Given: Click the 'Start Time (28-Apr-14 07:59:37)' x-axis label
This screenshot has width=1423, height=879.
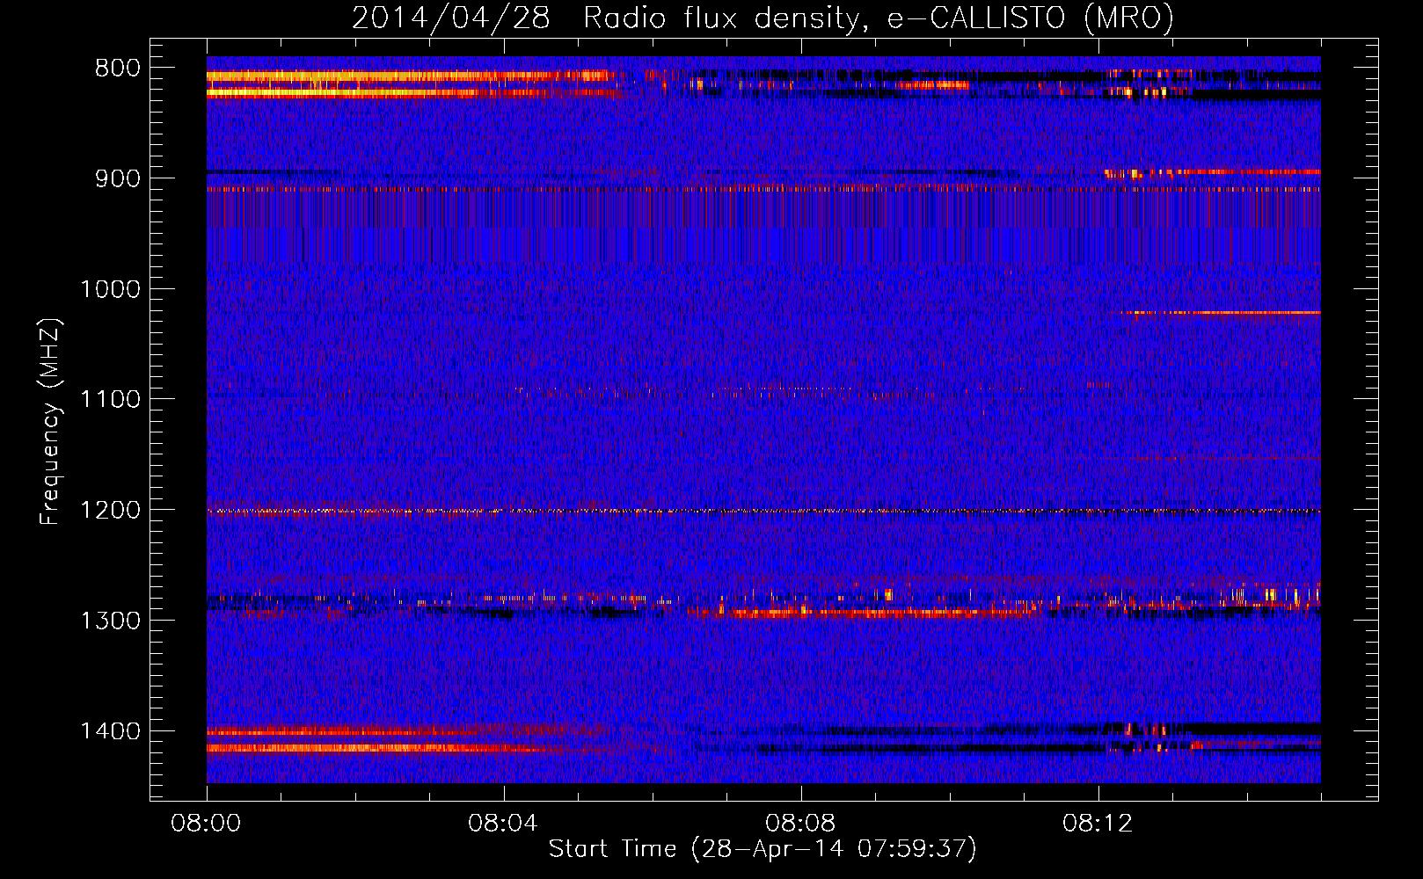Looking at the screenshot, I should [x=763, y=849].
